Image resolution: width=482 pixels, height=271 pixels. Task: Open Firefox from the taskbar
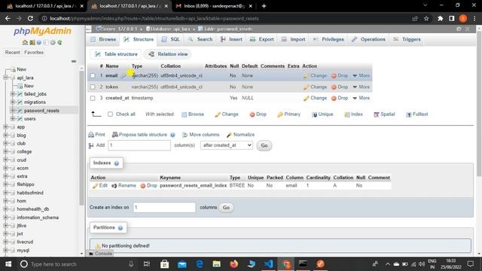click(x=233, y=264)
